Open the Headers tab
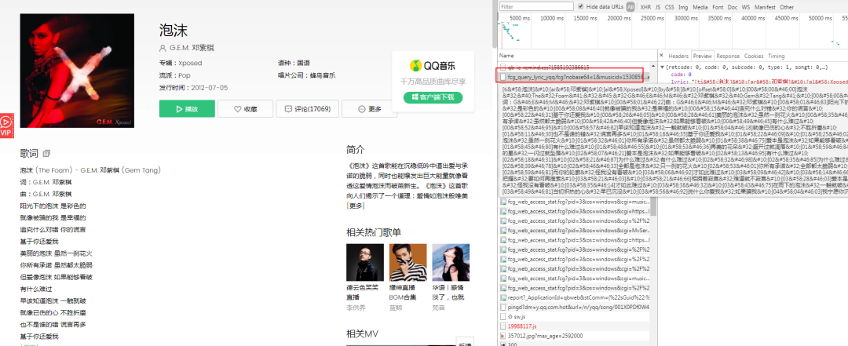The width and height of the screenshot is (848, 346). point(678,56)
